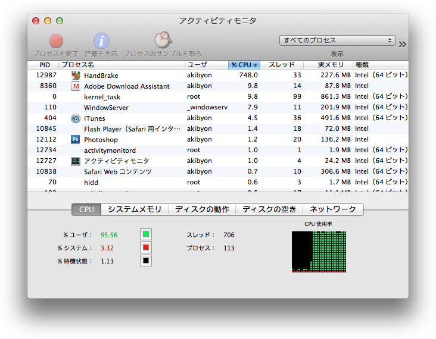Switch to the システムメモリ tab
The image size is (436, 339).
[x=135, y=209]
